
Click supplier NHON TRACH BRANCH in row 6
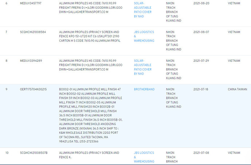[174, 12]
